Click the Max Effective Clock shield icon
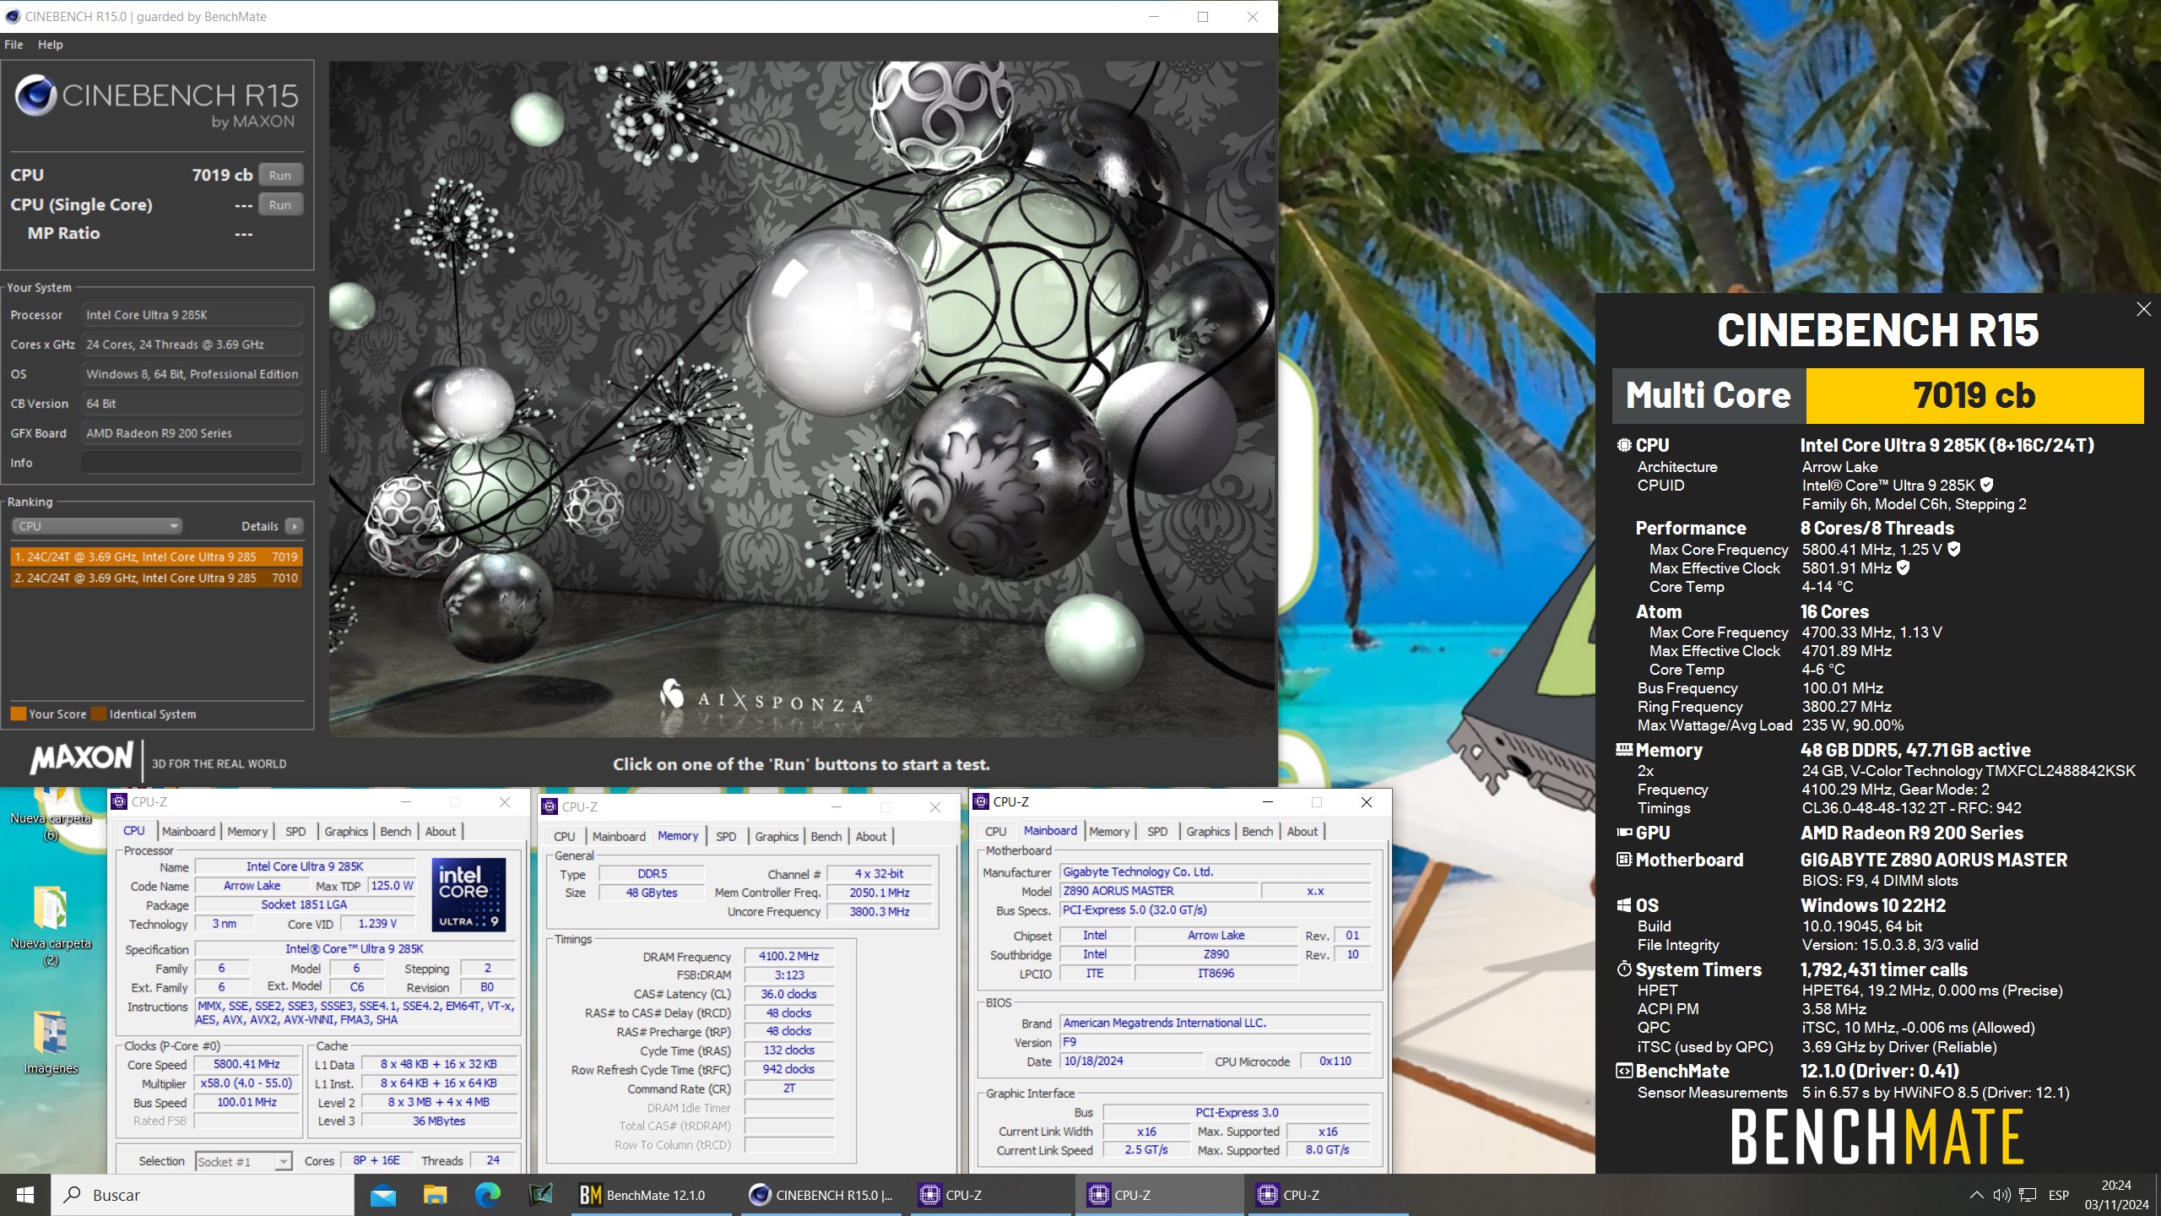The height and width of the screenshot is (1216, 2161). click(1903, 567)
